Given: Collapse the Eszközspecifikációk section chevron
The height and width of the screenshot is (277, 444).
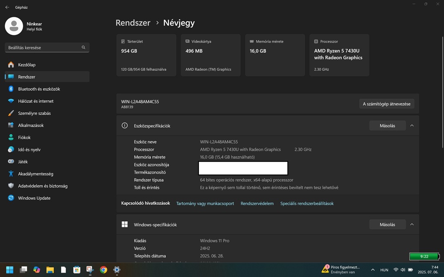Looking at the screenshot, I should pyautogui.click(x=412, y=126).
